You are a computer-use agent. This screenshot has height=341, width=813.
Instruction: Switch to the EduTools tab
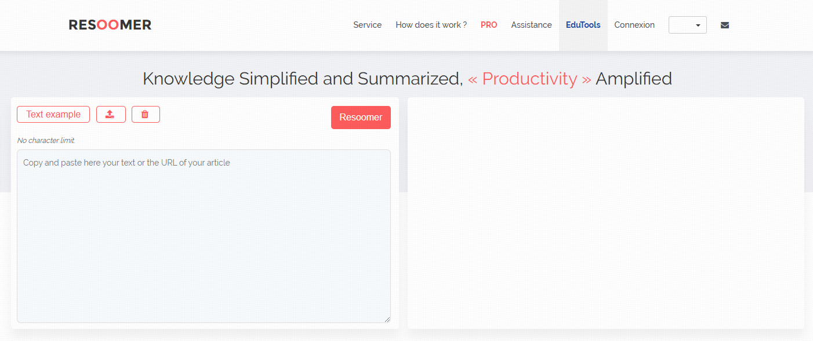tap(583, 25)
